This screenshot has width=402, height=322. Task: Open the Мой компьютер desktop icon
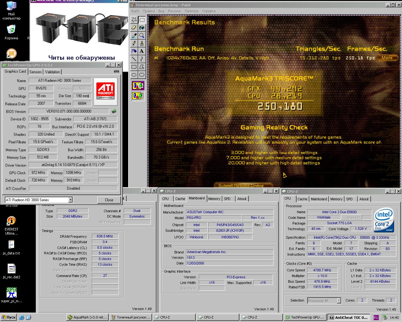(x=11, y=10)
